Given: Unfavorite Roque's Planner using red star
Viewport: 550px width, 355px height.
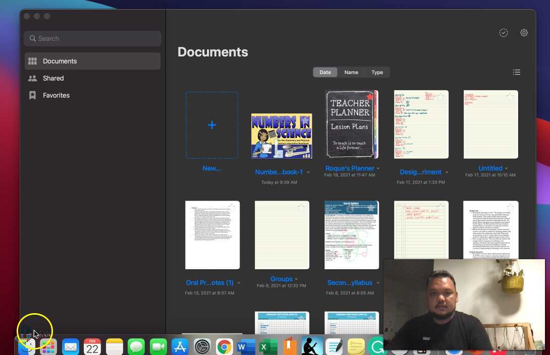Looking at the screenshot, I should (370, 97).
